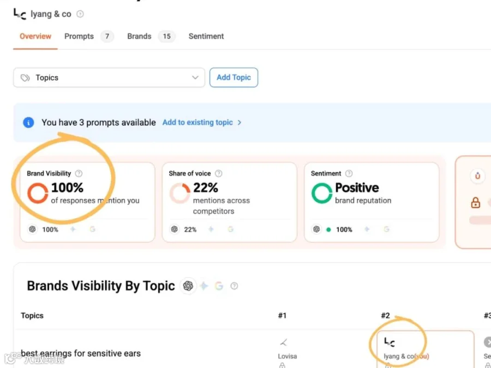The image size is (491, 368).
Task: Click the orange lock icon on right card
Action: 476,202
